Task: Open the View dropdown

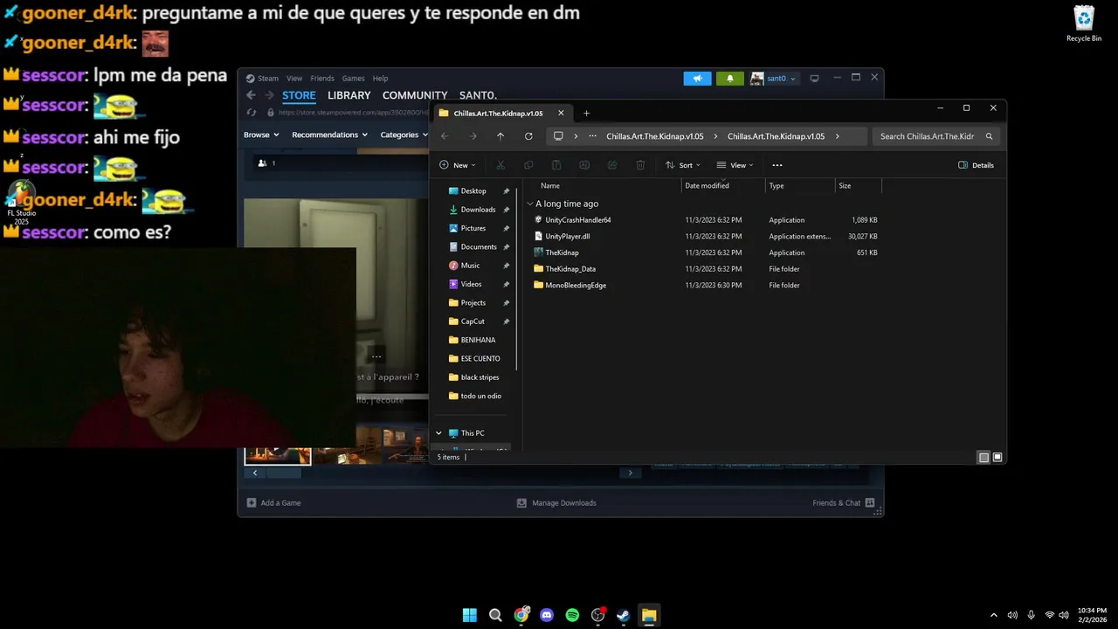Action: click(x=735, y=165)
